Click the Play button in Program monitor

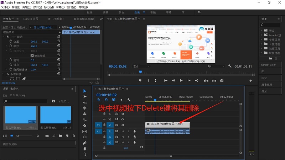point(181,80)
